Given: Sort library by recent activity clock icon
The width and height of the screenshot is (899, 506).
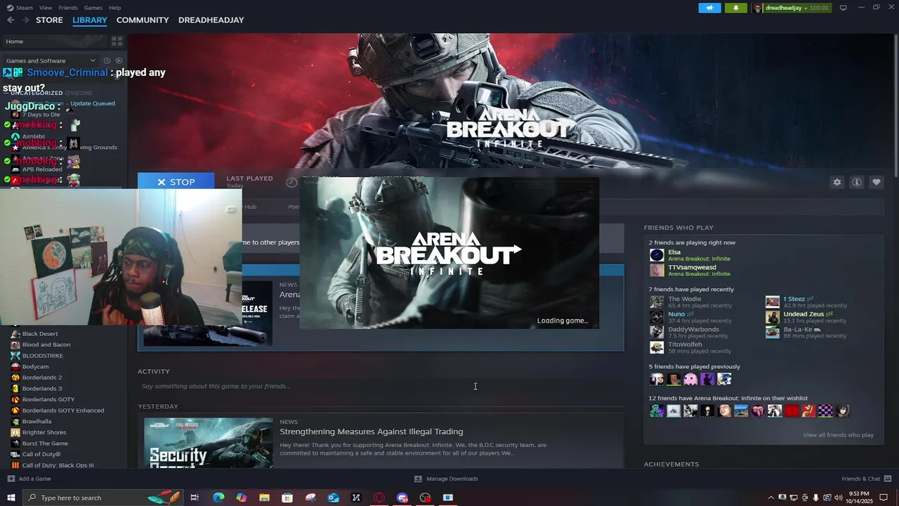Looking at the screenshot, I should point(107,60).
